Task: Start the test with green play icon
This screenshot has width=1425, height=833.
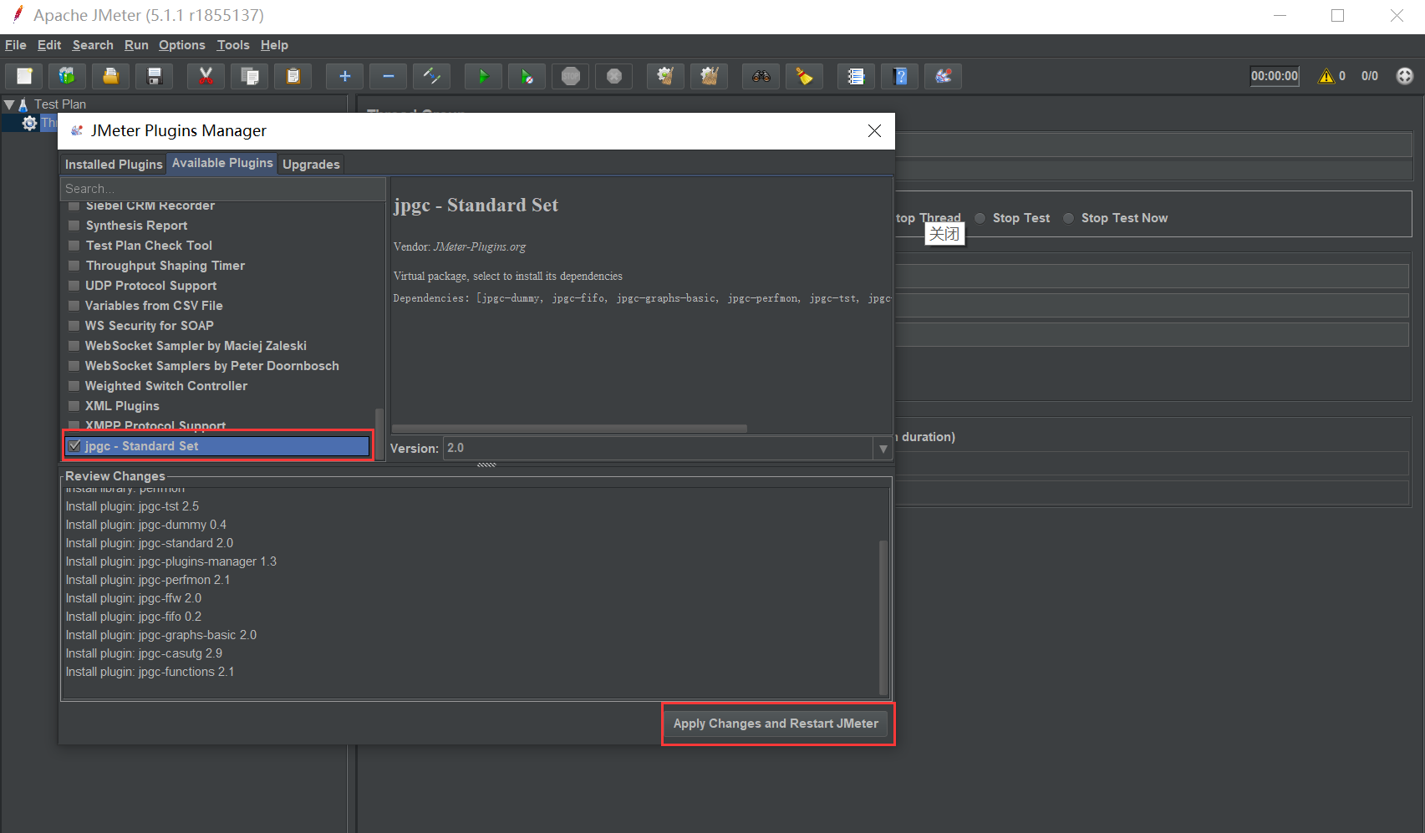Action: coord(483,76)
